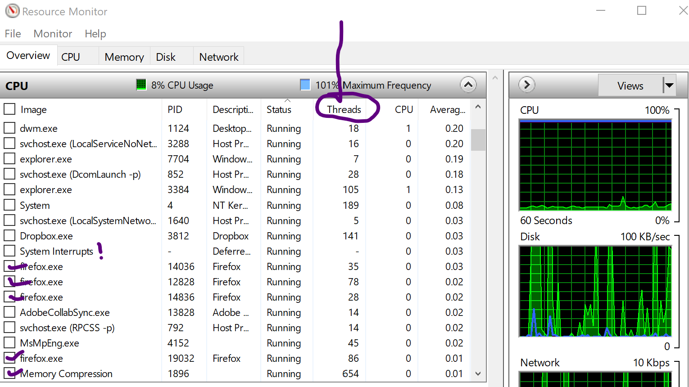Minimize the Resource Monitor window
The image size is (689, 387).
[x=600, y=10]
